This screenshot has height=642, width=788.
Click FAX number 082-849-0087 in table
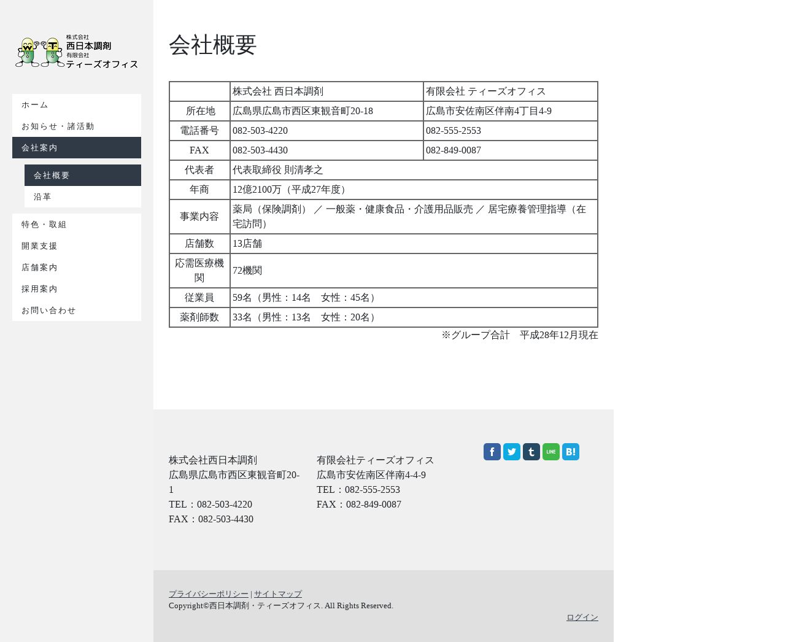pos(511,150)
